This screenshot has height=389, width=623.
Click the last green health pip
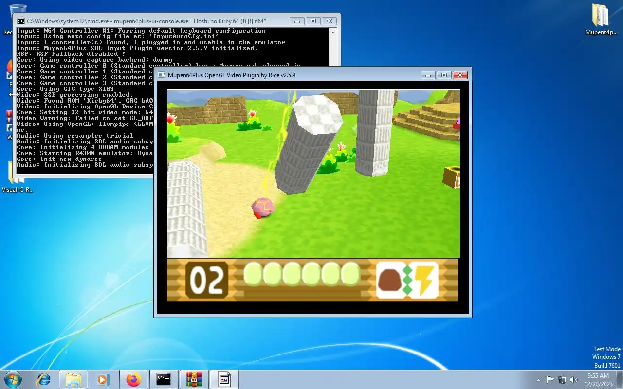350,274
